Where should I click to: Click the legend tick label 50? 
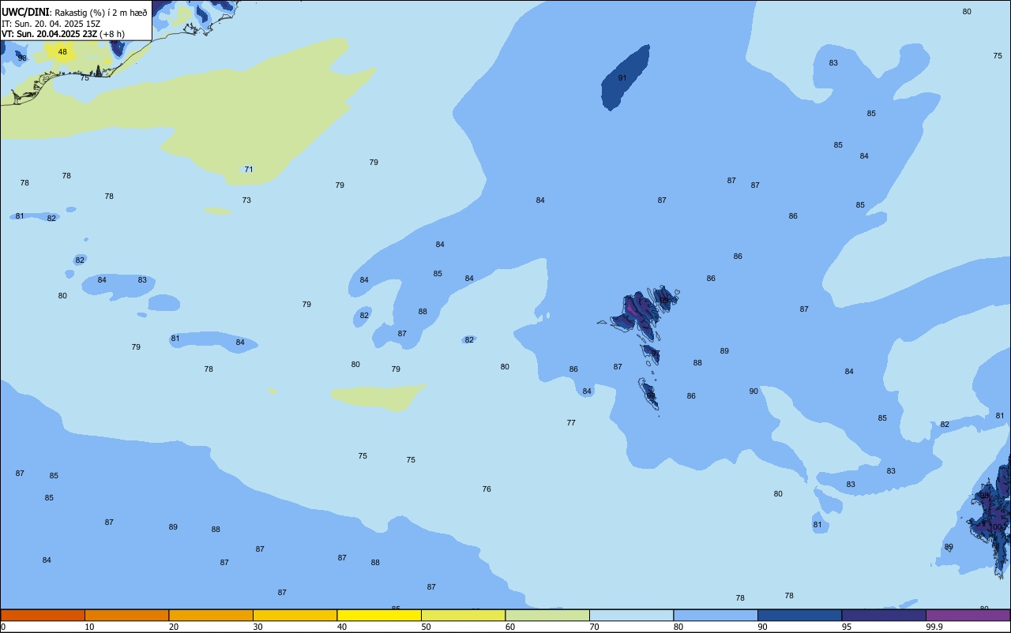pos(426,627)
